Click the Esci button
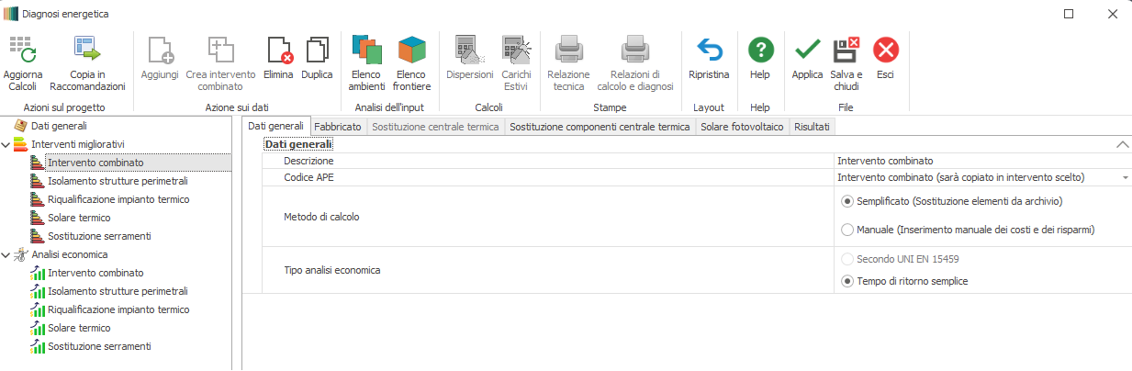The width and height of the screenshot is (1132, 371). click(885, 50)
